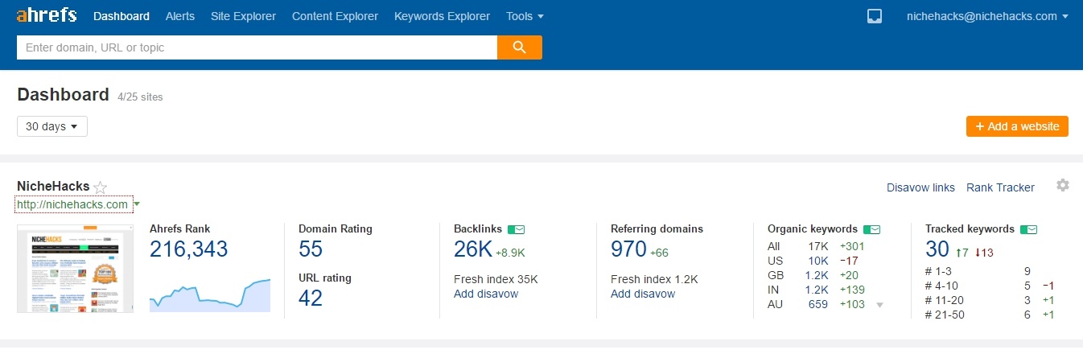Viewport: 1083px width, 358px height.
Task: Click the Domain Rating value 55
Action: [x=311, y=249]
